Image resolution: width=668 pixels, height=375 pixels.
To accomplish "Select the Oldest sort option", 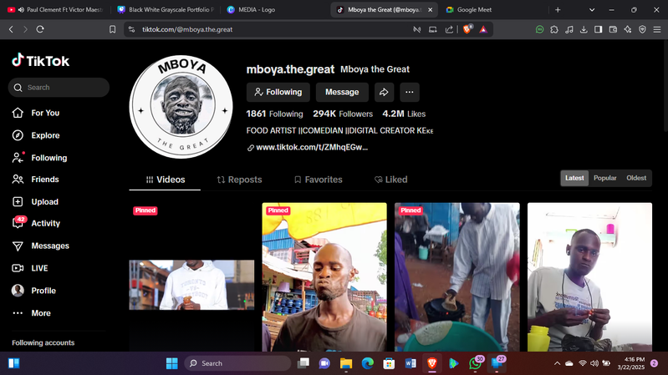I will [x=636, y=178].
